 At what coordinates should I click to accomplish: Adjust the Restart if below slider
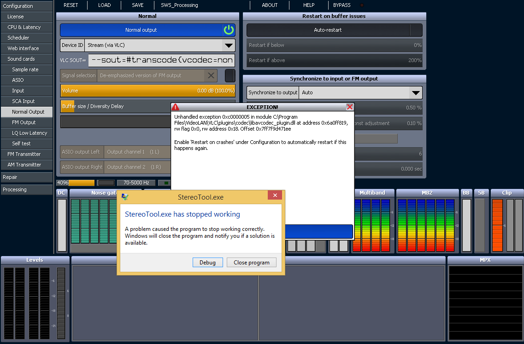[335, 45]
